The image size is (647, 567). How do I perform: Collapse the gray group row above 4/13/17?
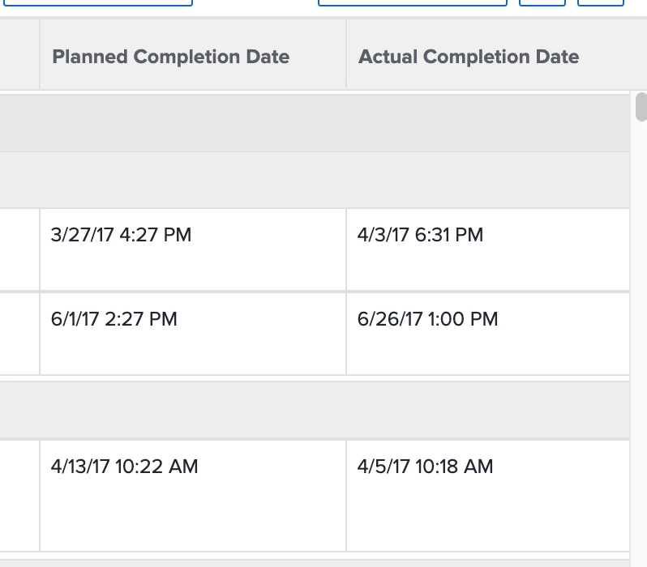(x=315, y=410)
